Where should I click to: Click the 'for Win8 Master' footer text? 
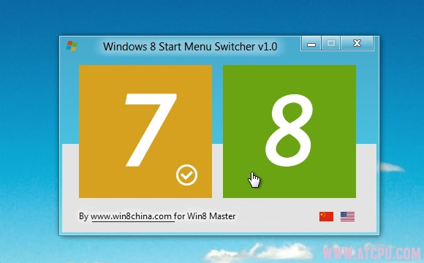[x=205, y=216]
